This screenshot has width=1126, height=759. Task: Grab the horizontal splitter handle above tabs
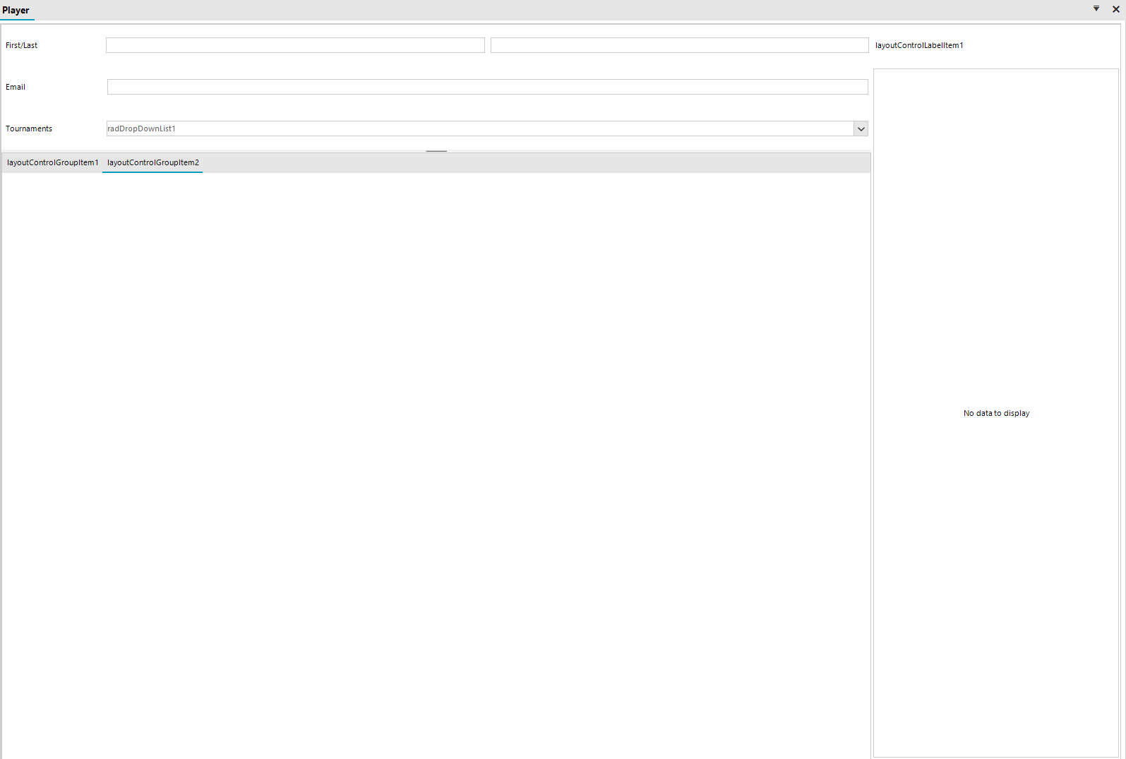click(x=436, y=151)
